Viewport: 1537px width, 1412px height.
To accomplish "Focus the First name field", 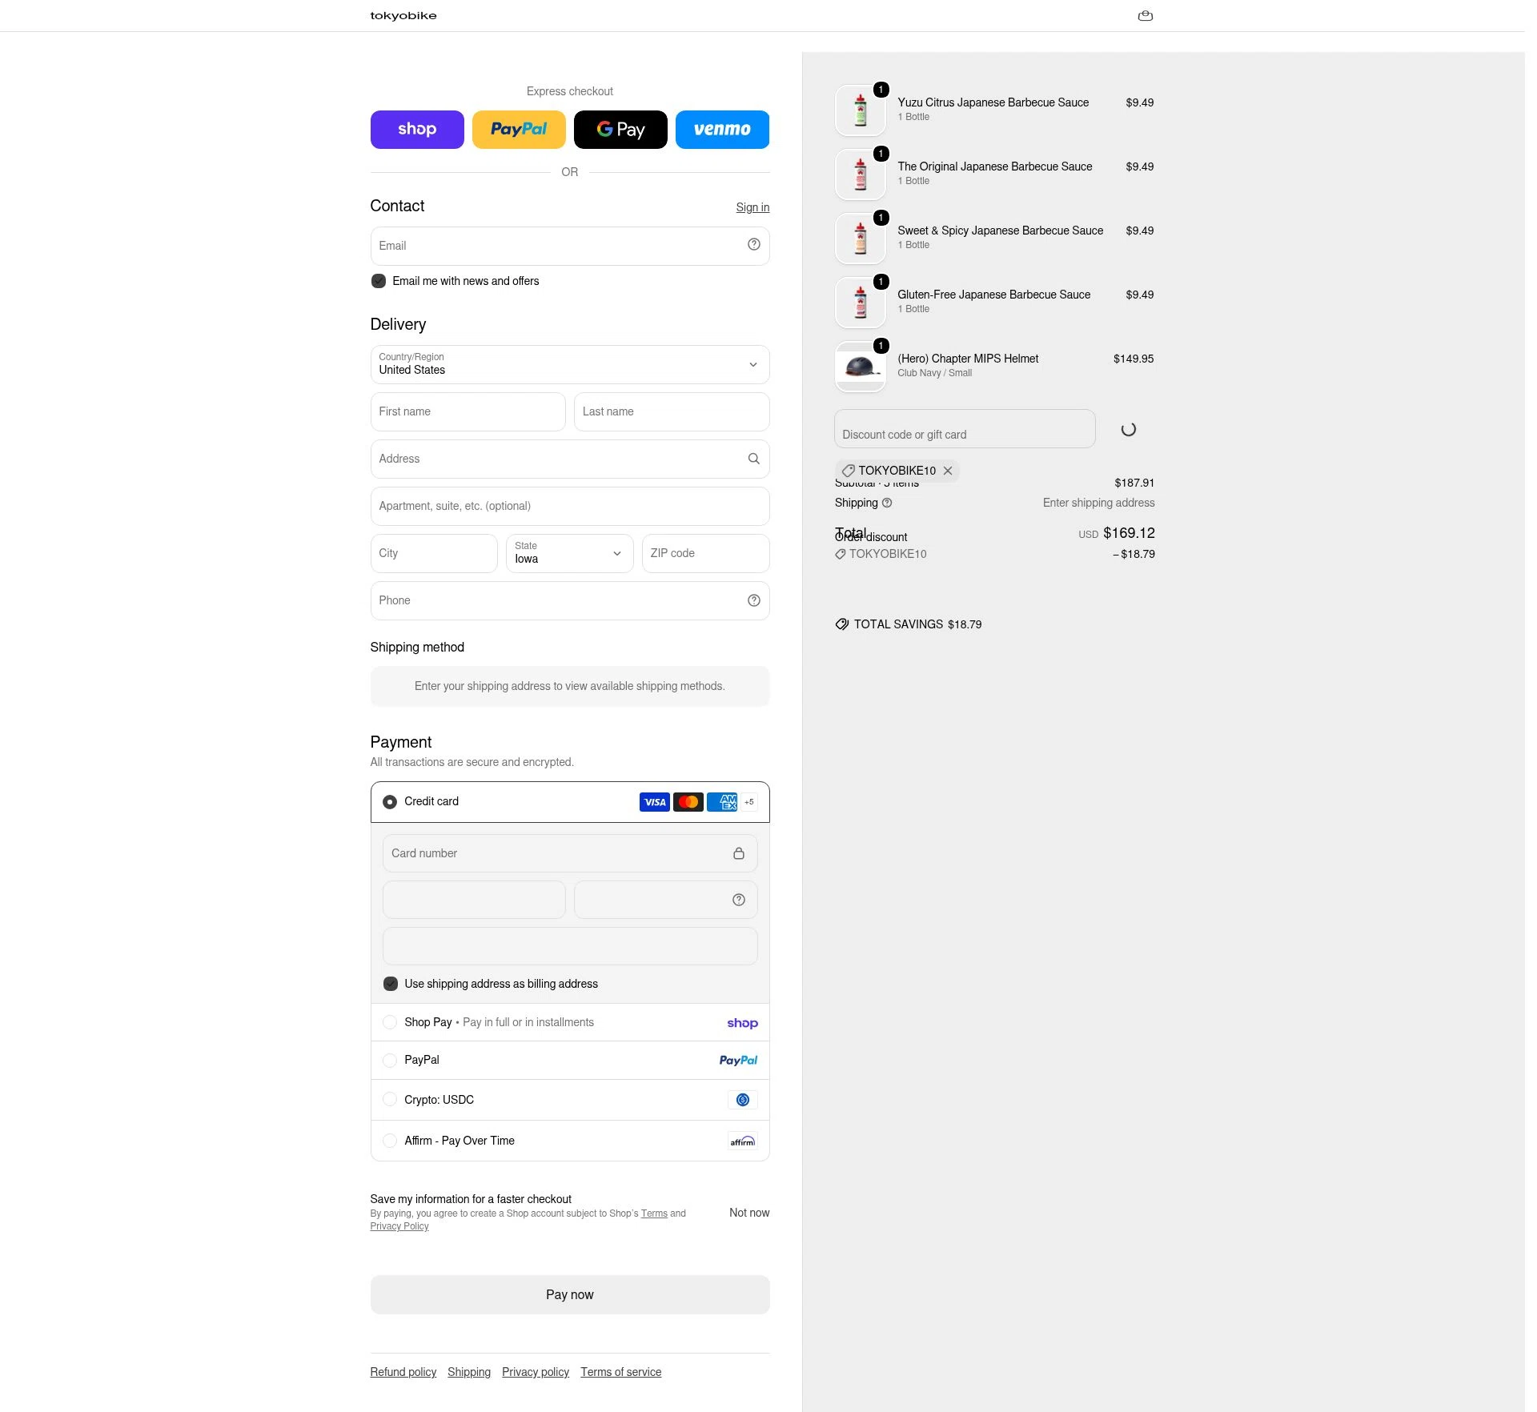I will click(x=468, y=412).
